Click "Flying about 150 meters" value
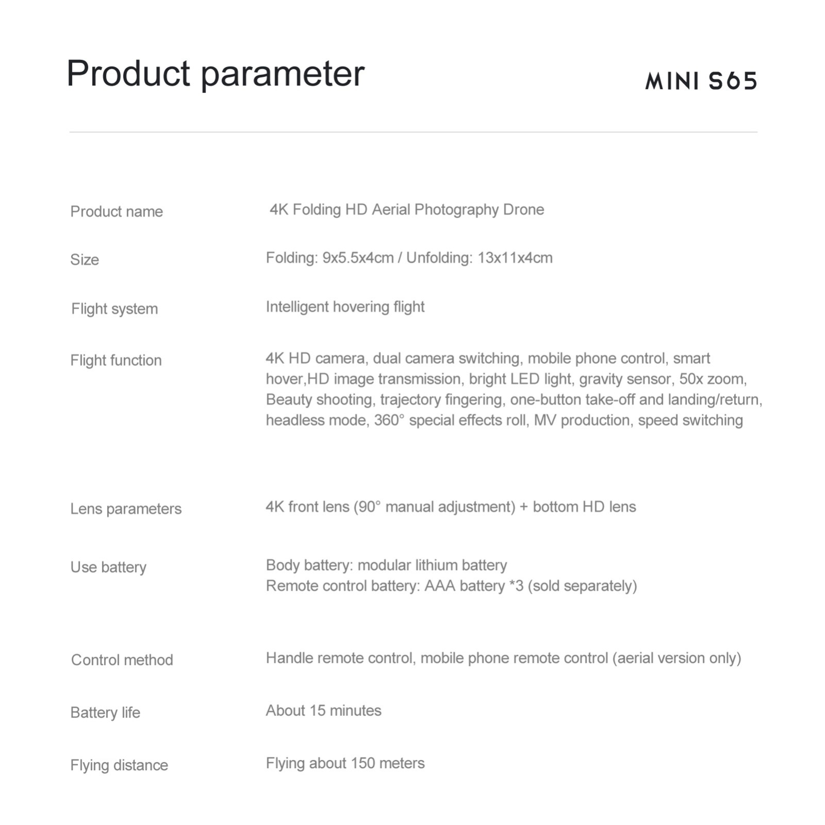This screenshot has height=825, width=825. pyautogui.click(x=345, y=763)
